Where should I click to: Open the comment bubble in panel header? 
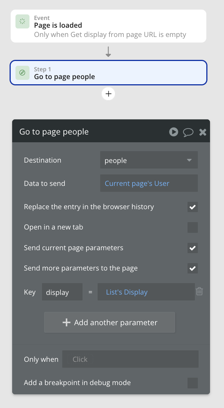click(x=188, y=132)
